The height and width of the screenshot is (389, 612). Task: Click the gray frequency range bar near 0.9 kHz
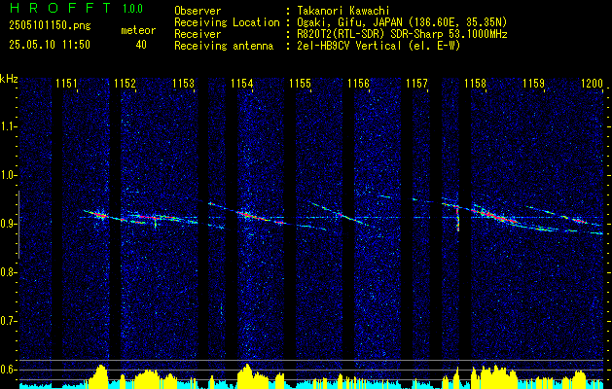[18, 225]
